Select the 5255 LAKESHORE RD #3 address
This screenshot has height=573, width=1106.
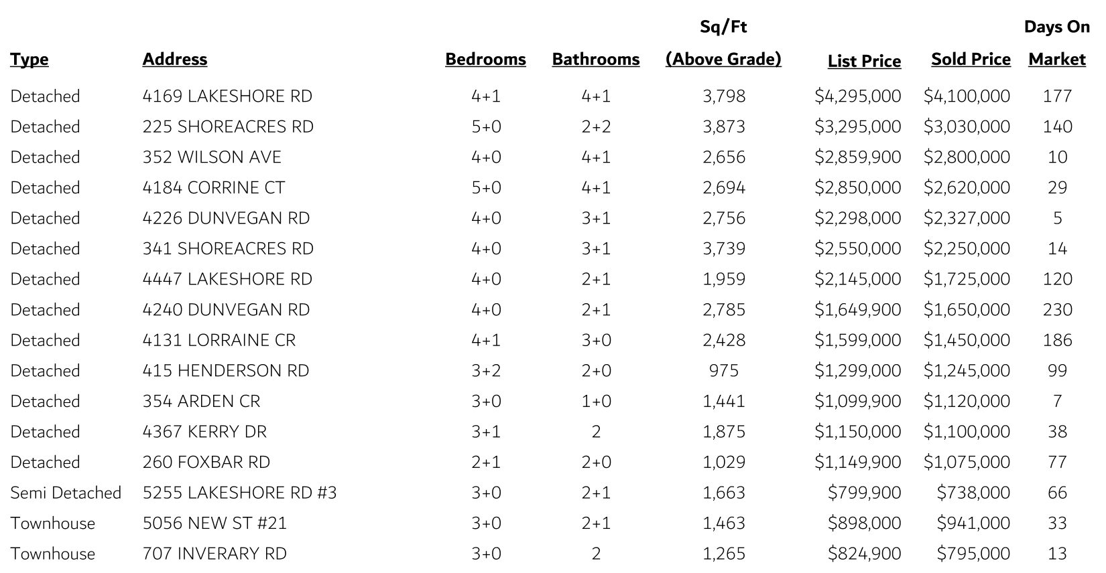(x=239, y=493)
